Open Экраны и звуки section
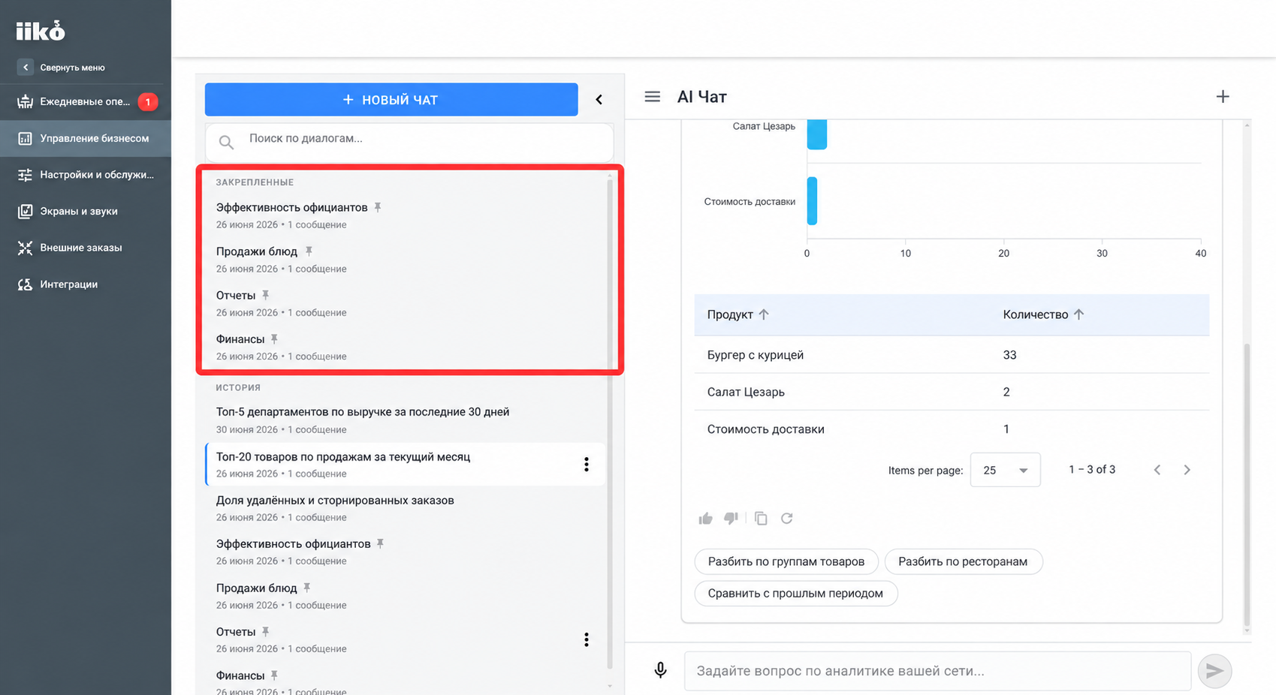Viewport: 1276px width, 695px height. pos(86,211)
